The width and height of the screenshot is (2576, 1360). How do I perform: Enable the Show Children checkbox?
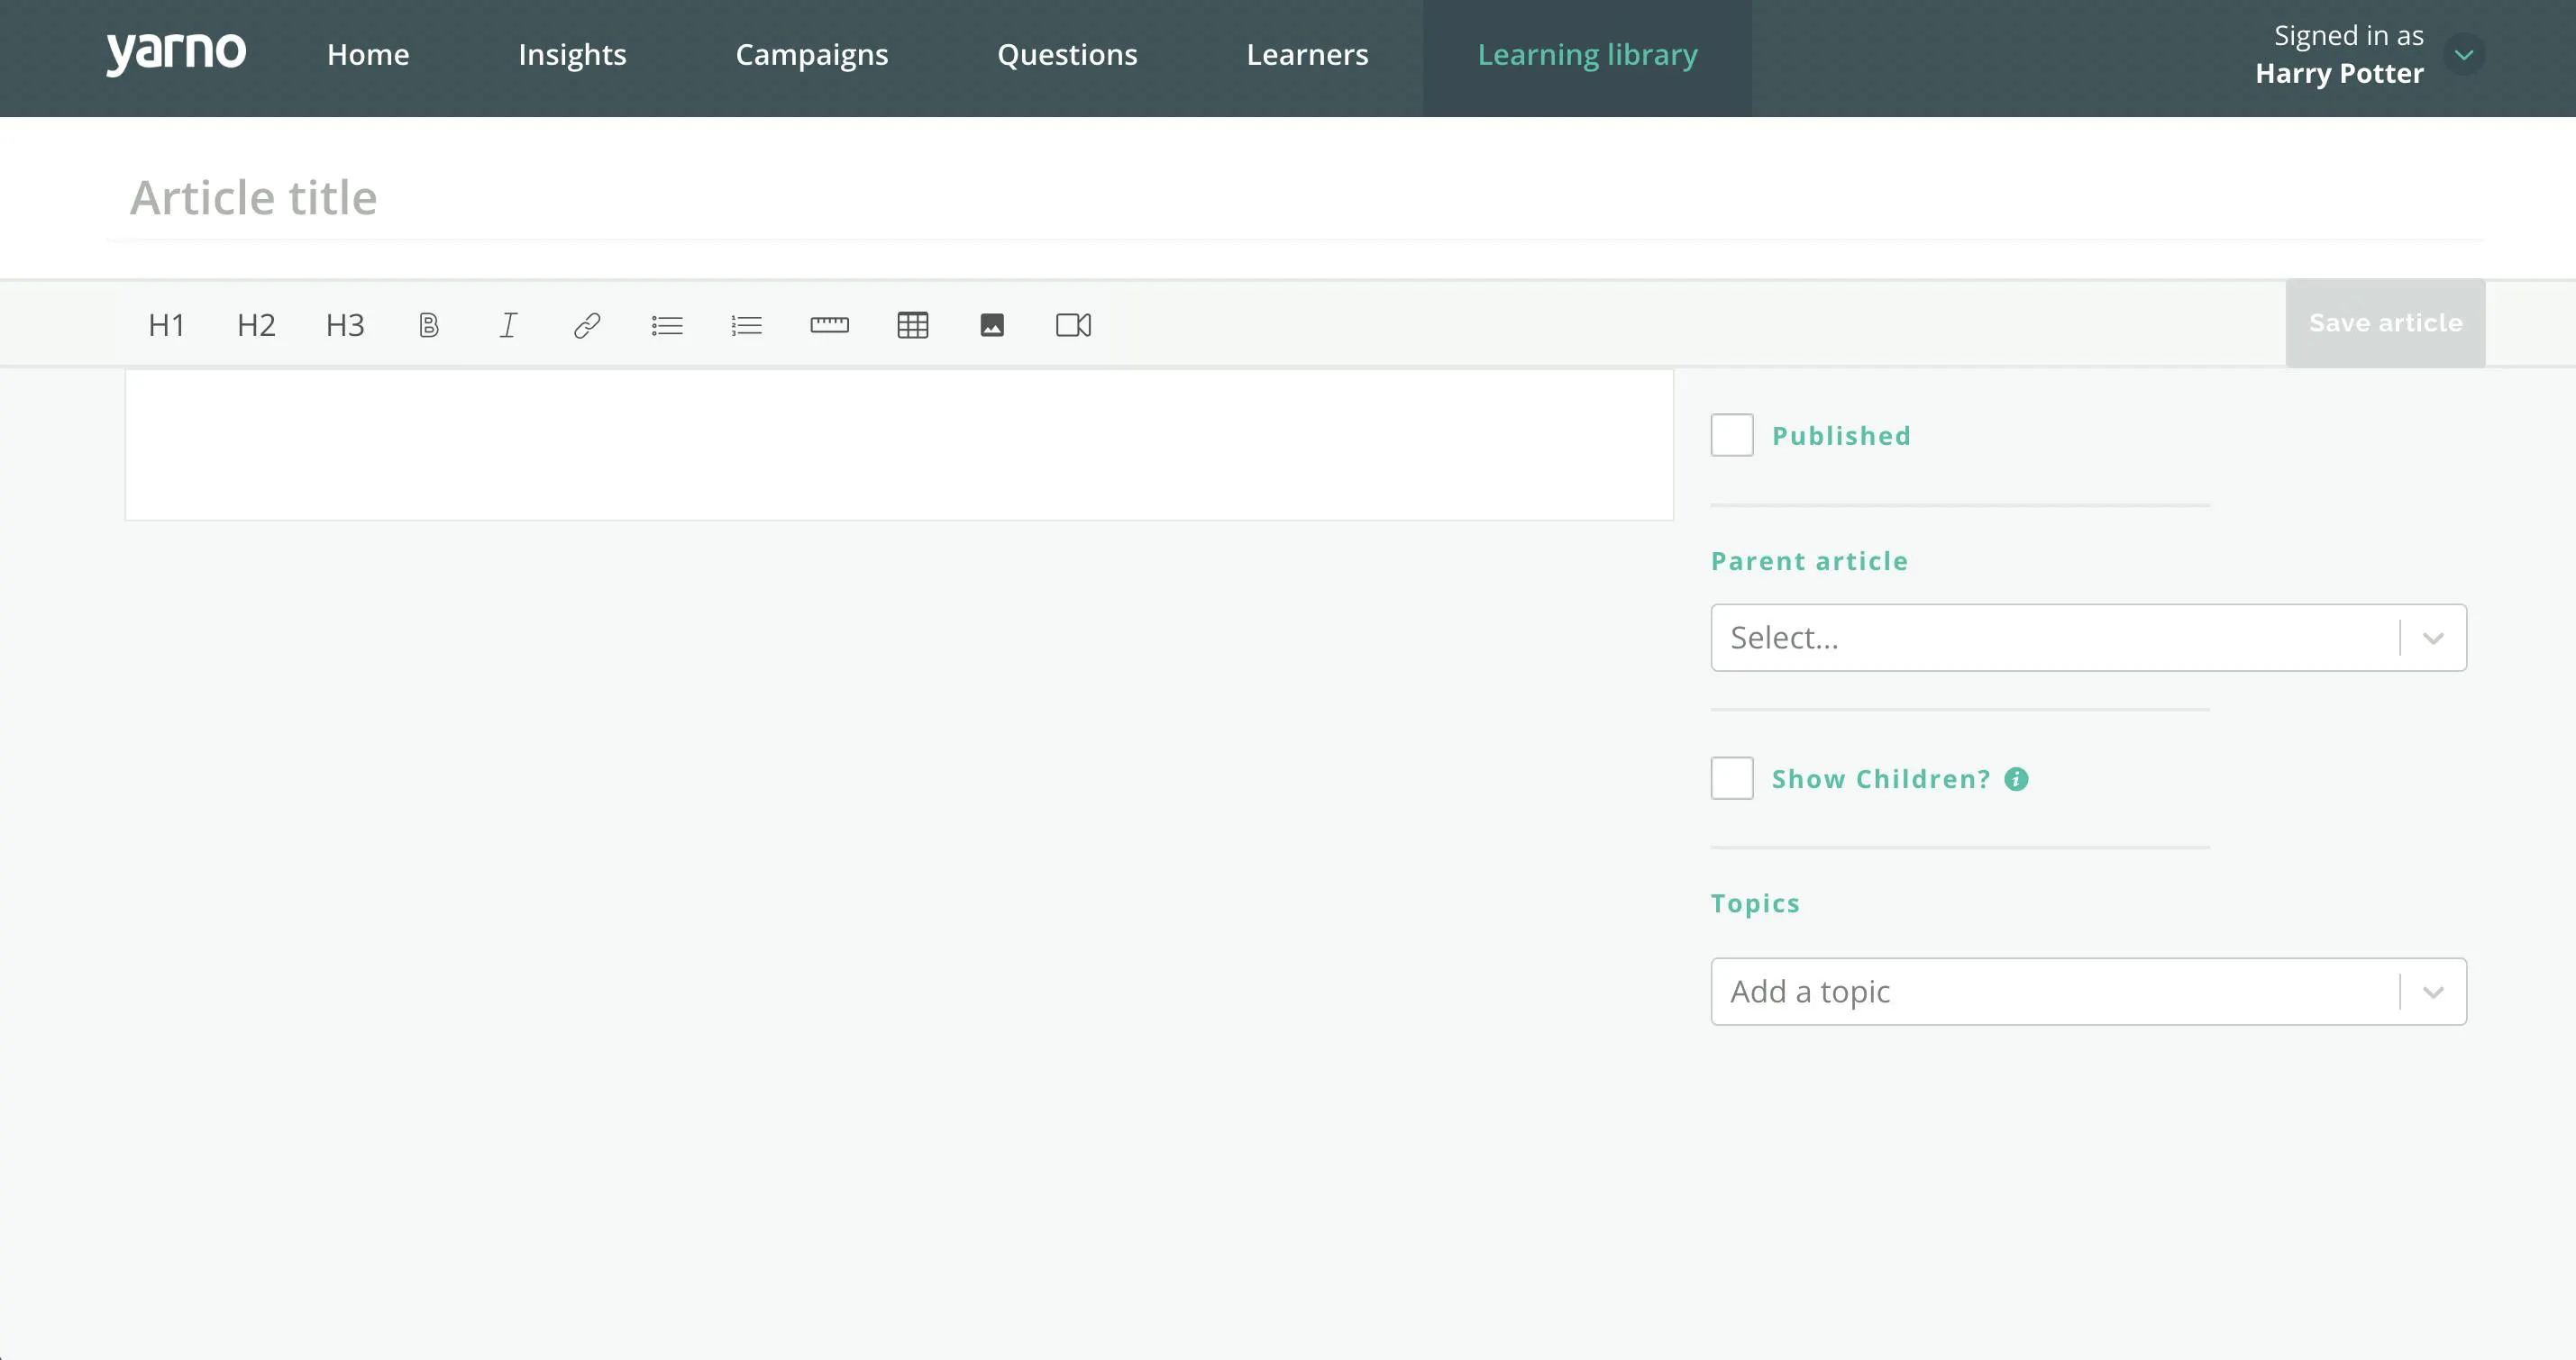coord(1732,778)
